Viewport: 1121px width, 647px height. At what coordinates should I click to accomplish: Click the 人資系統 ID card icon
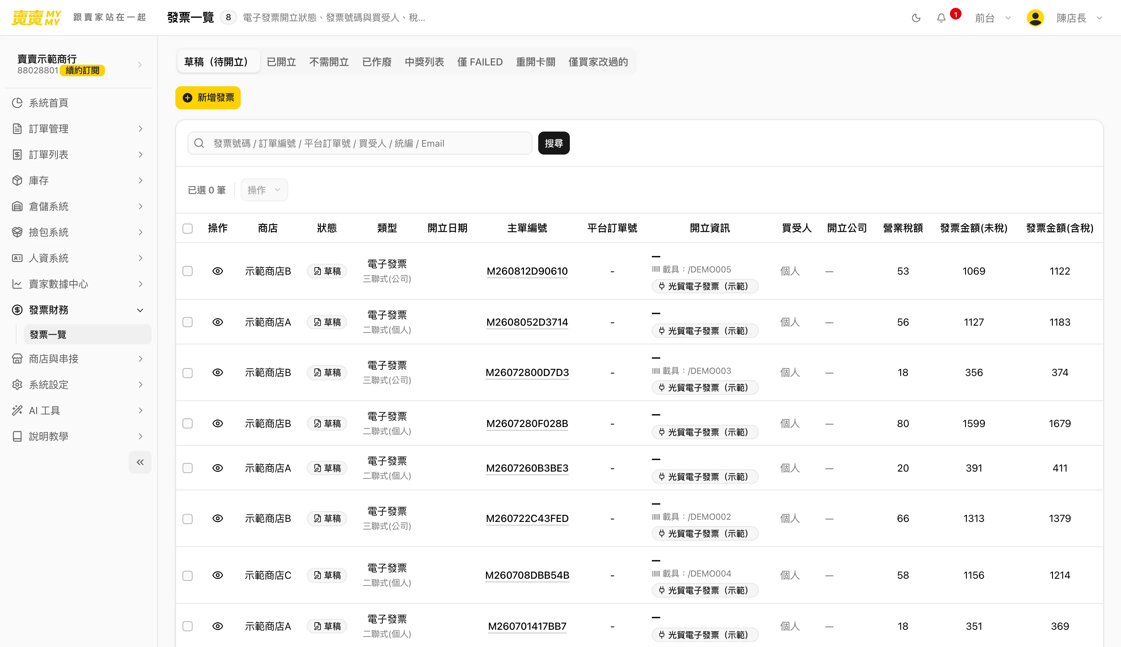17,258
